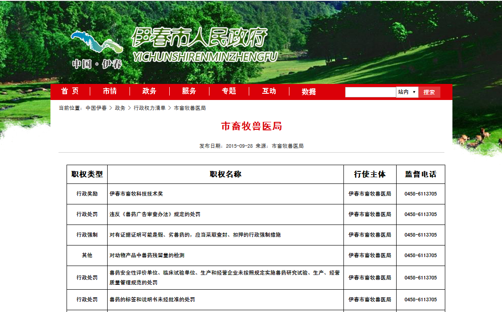Go to the 政务 navigation item

coord(149,91)
